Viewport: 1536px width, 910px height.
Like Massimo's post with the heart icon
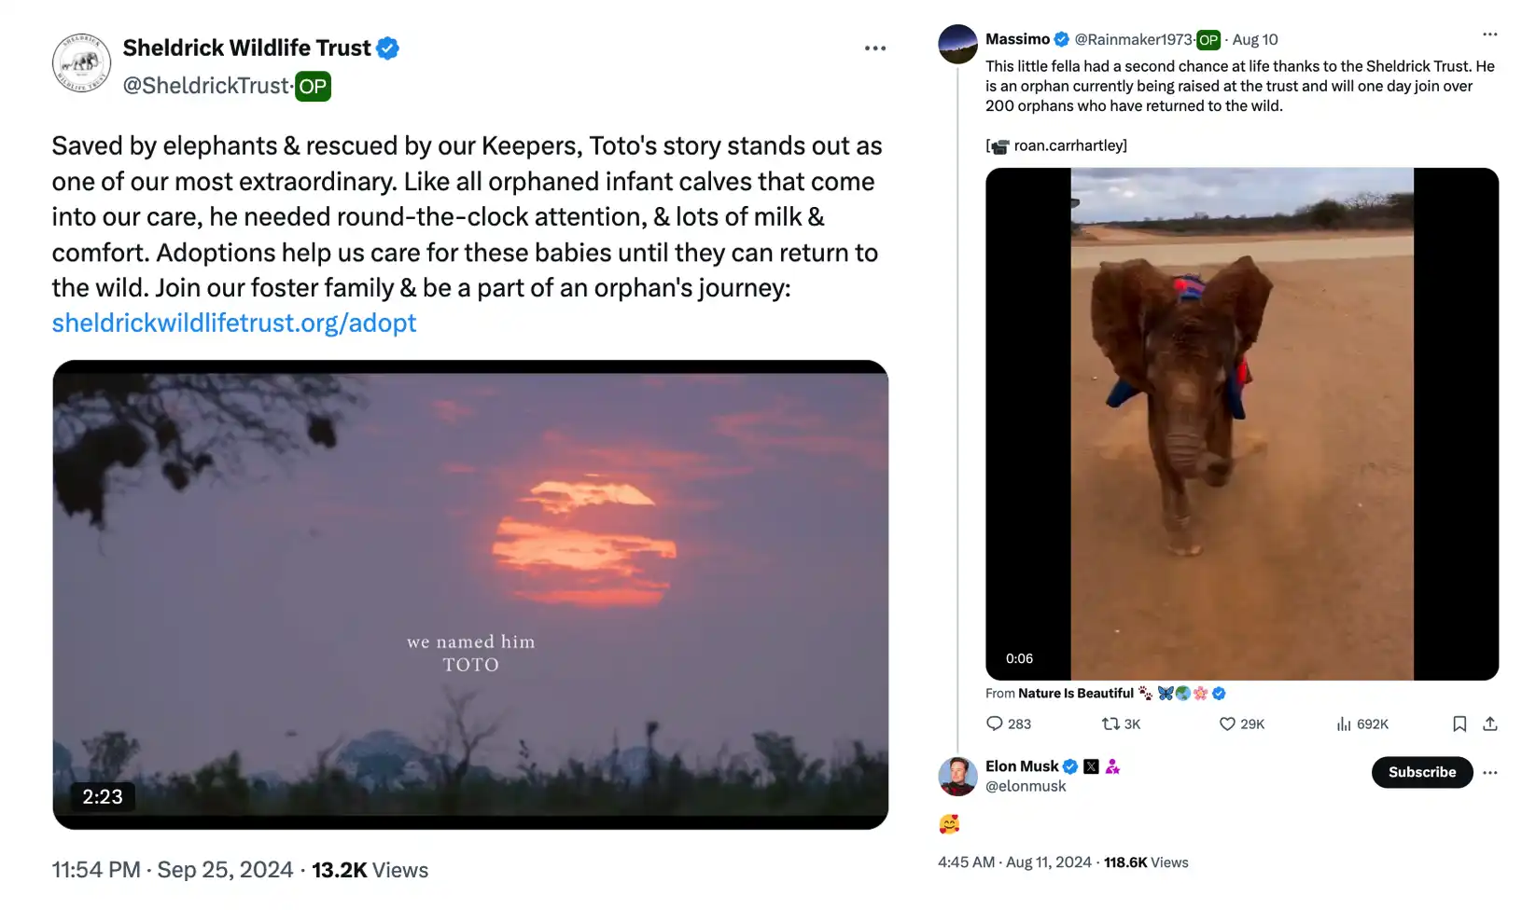point(1227,724)
